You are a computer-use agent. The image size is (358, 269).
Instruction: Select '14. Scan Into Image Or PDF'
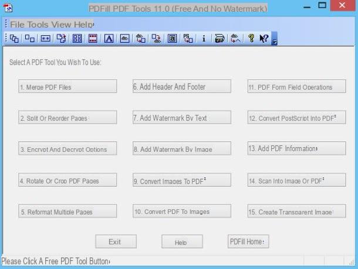pyautogui.click(x=297, y=180)
